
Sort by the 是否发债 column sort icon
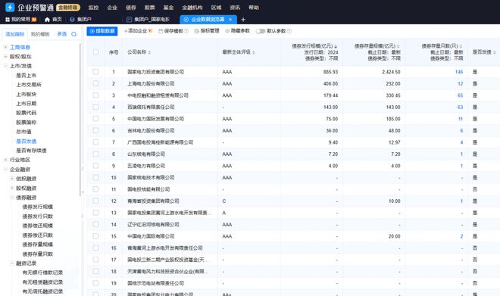495,52
